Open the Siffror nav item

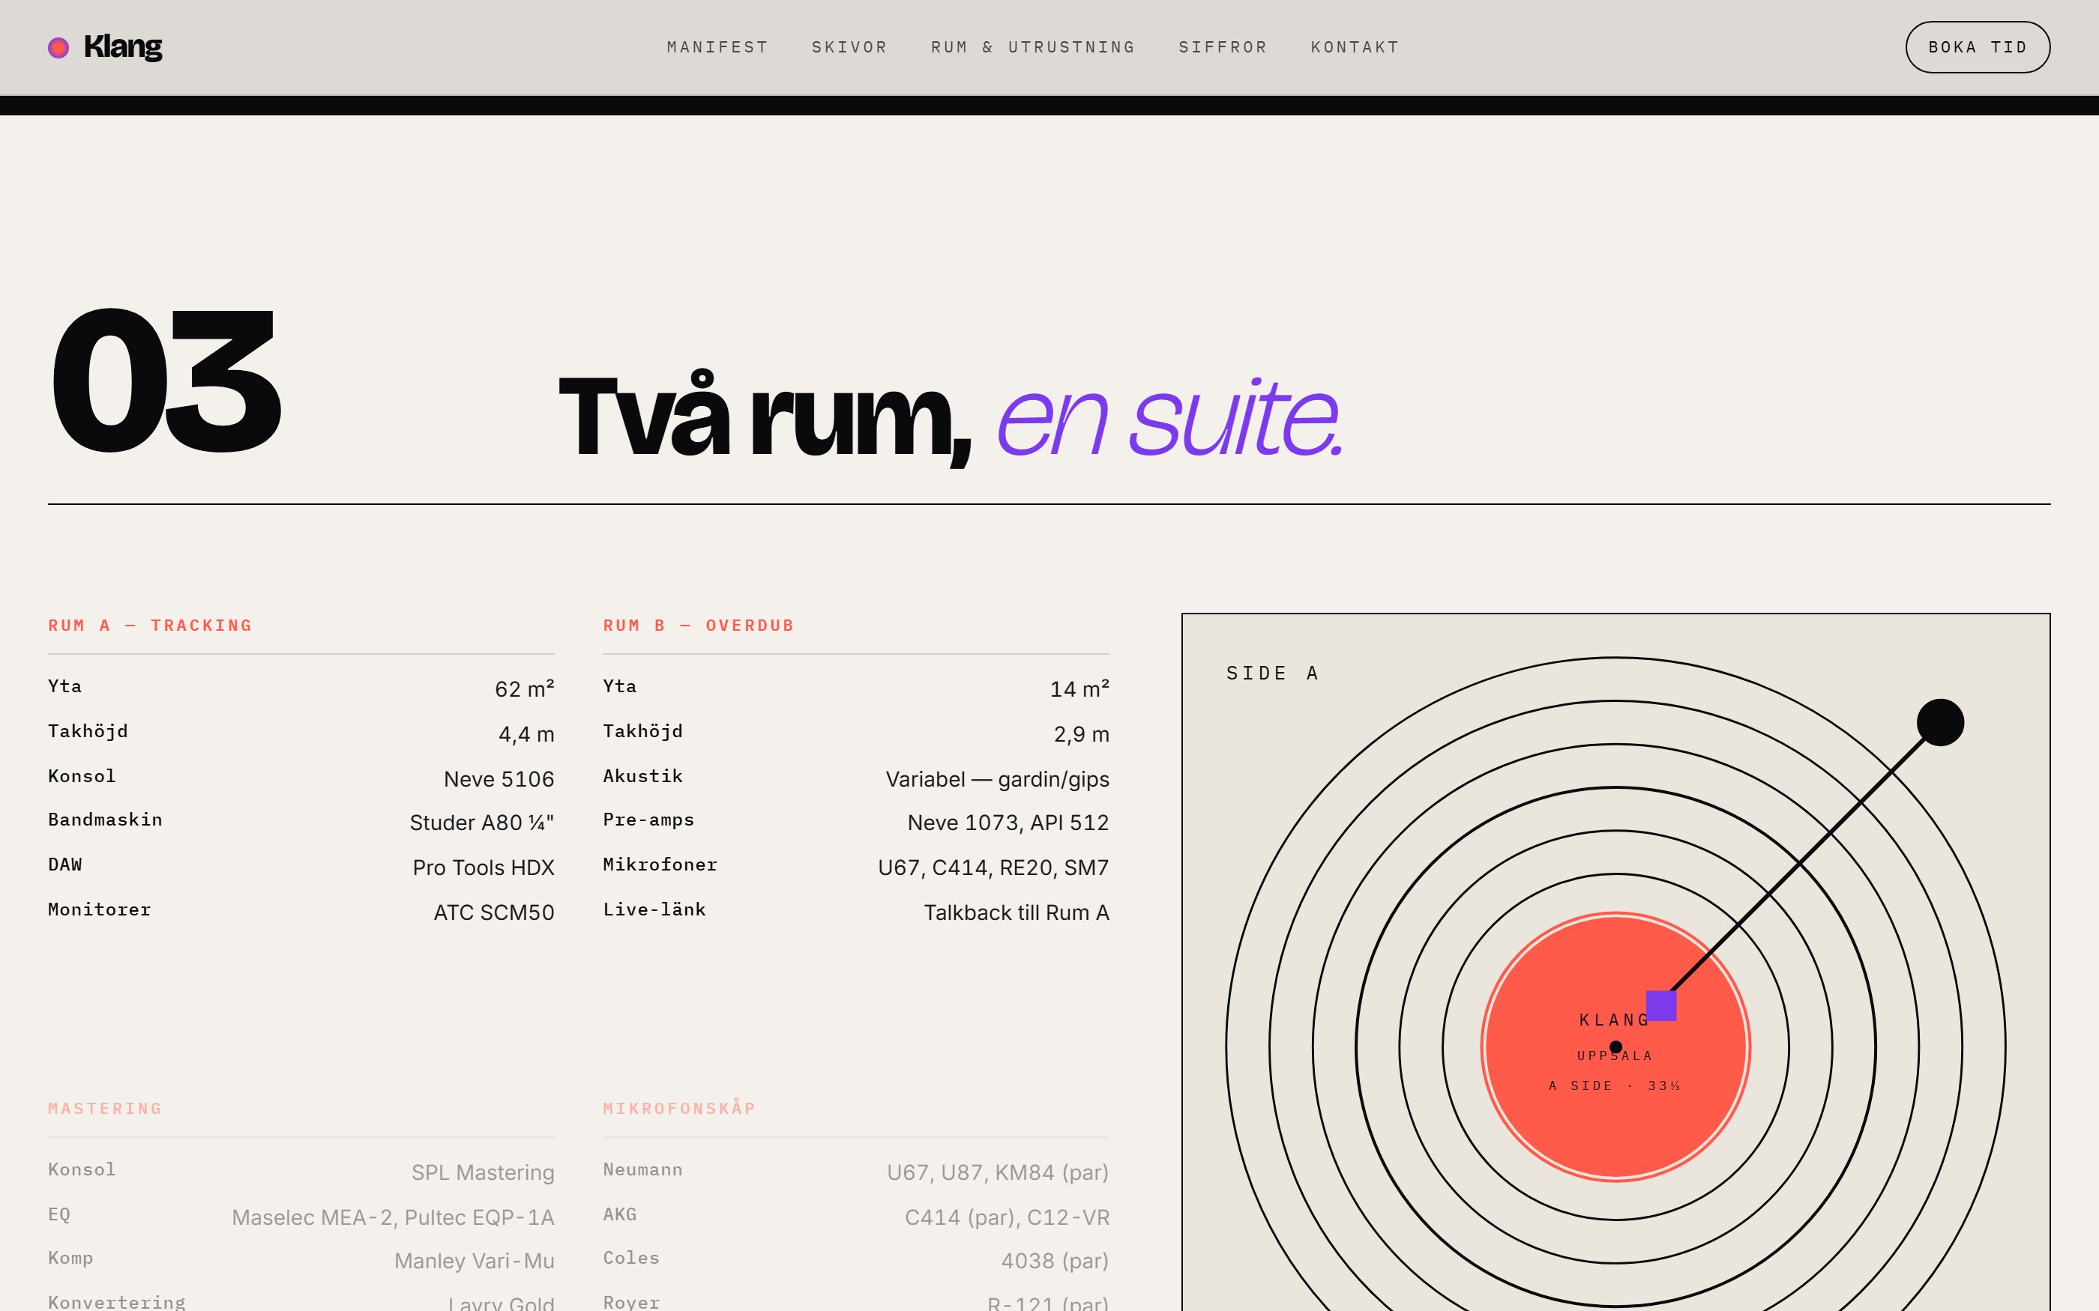[1223, 46]
